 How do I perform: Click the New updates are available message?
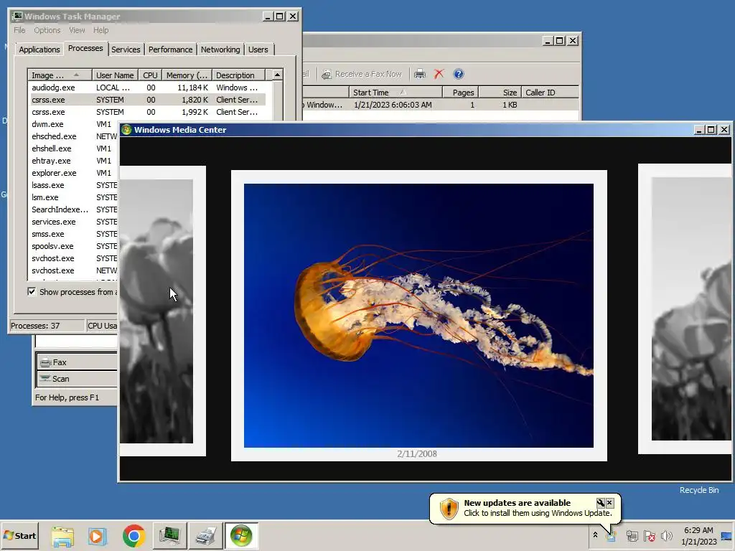pyautogui.click(x=517, y=503)
